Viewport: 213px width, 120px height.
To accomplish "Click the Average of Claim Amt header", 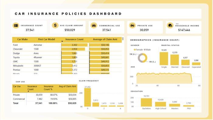I will [x=105, y=39].
